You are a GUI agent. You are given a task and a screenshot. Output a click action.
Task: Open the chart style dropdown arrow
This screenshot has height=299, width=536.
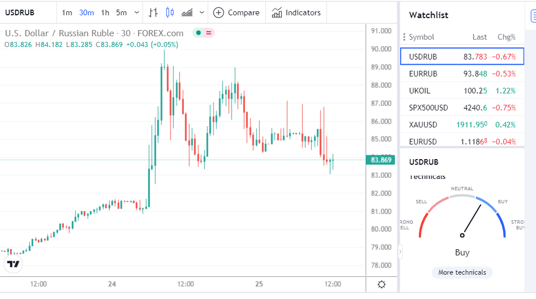tap(202, 12)
